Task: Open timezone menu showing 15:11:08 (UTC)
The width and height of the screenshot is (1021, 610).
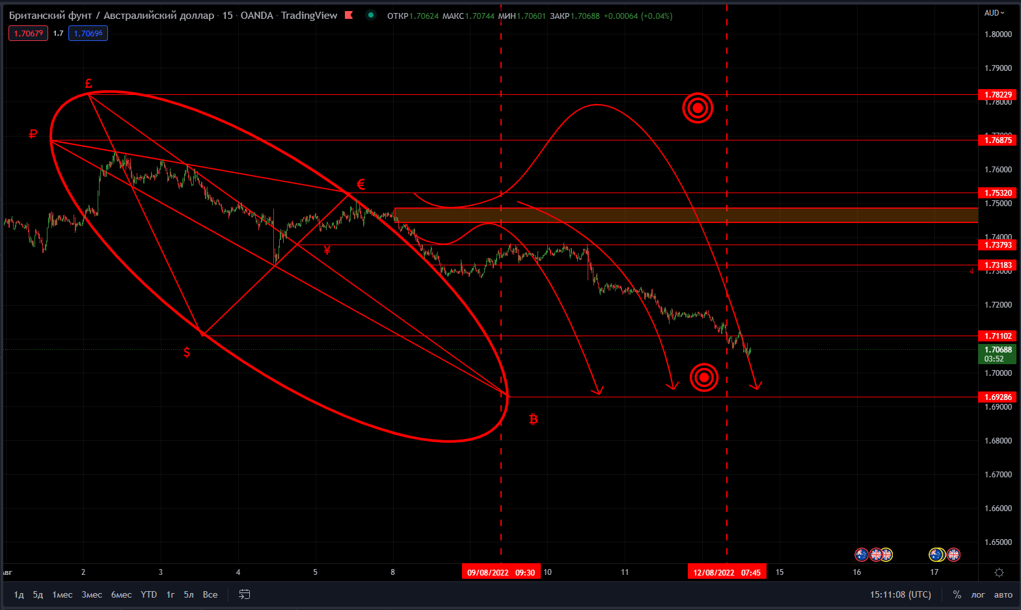Action: pos(901,594)
